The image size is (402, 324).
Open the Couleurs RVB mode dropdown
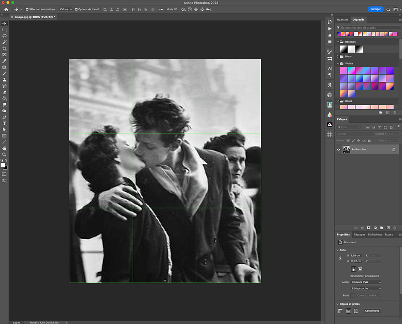tap(366, 282)
